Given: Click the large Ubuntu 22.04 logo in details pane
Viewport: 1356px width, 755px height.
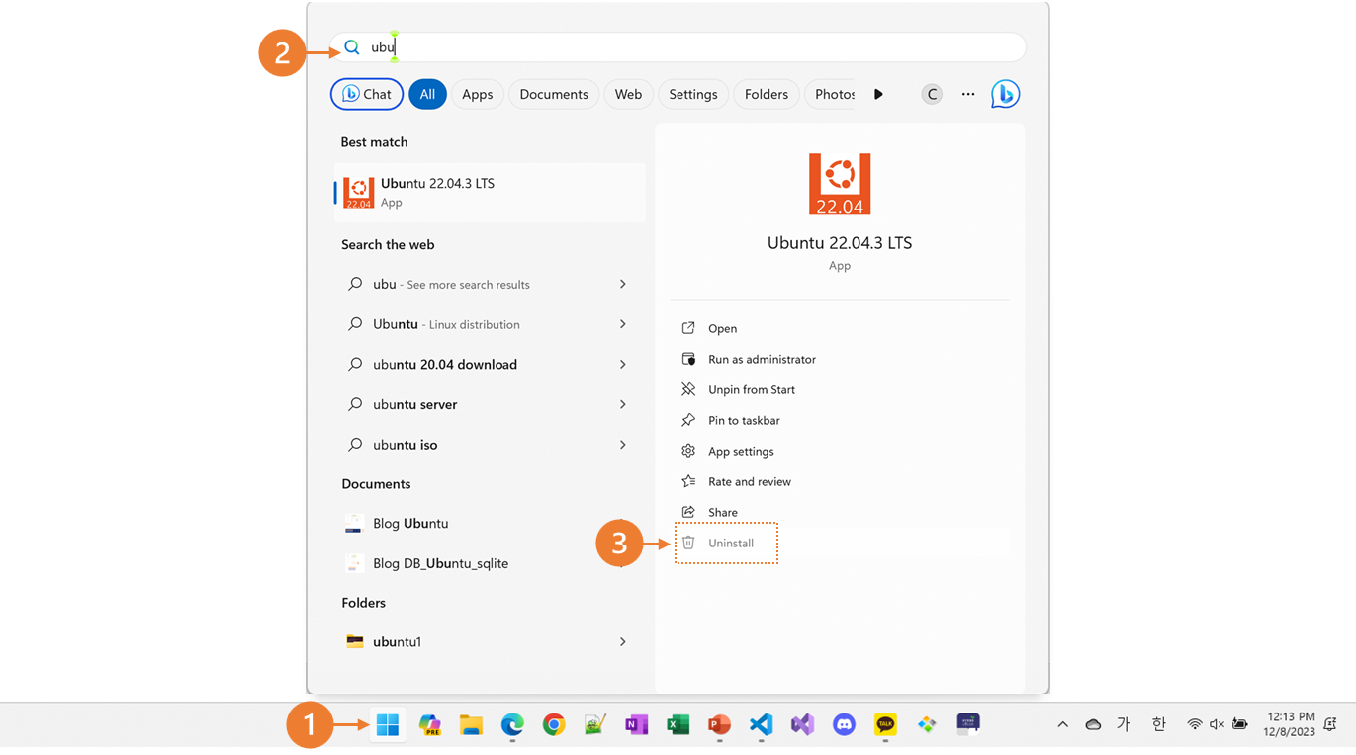Looking at the screenshot, I should click(840, 184).
